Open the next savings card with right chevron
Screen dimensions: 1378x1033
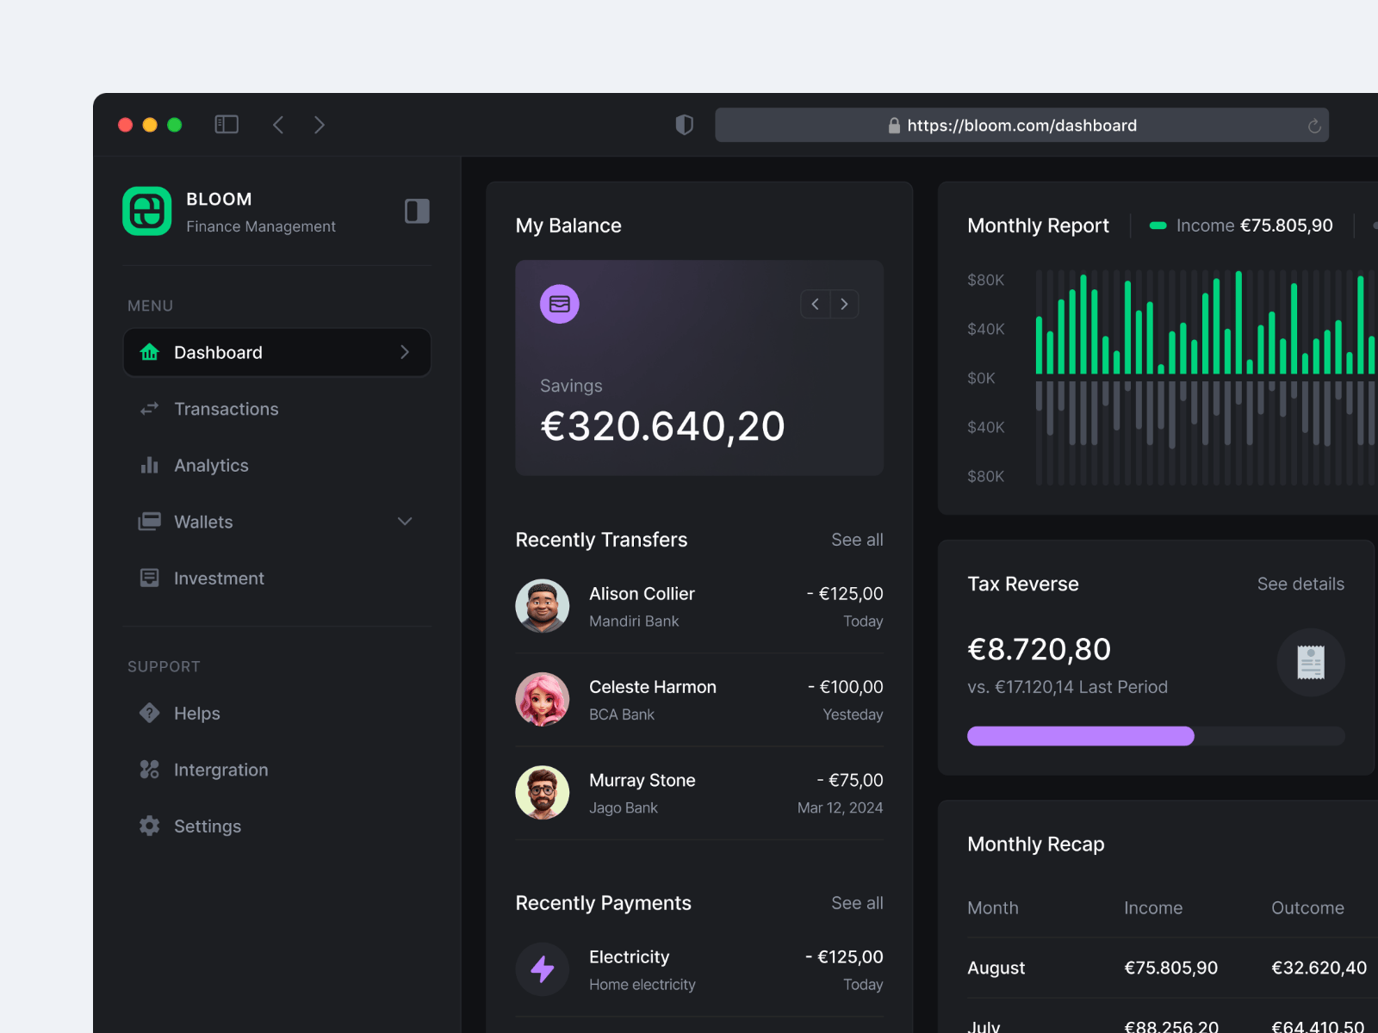tap(844, 304)
